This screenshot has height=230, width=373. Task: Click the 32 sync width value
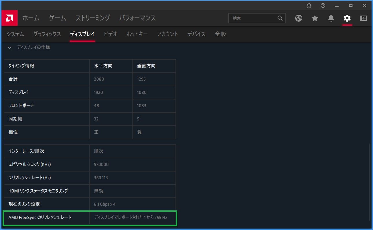[x=97, y=119]
